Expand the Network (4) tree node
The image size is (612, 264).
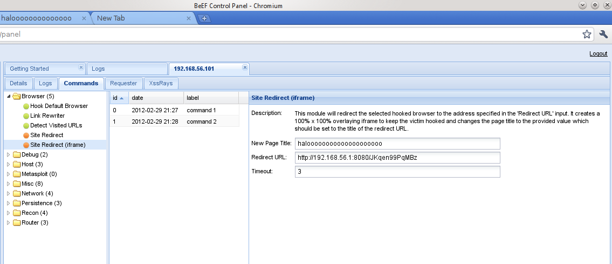tap(9, 194)
